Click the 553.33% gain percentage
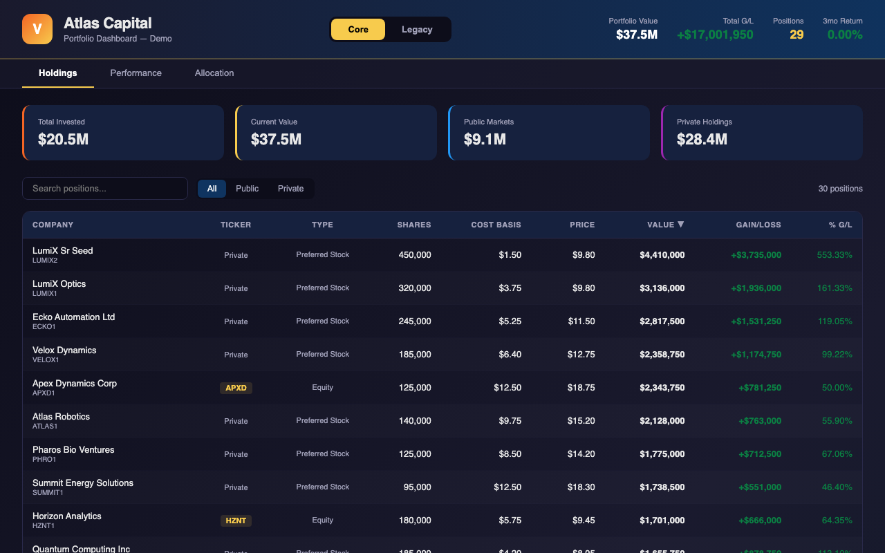The width and height of the screenshot is (885, 553). point(835,255)
